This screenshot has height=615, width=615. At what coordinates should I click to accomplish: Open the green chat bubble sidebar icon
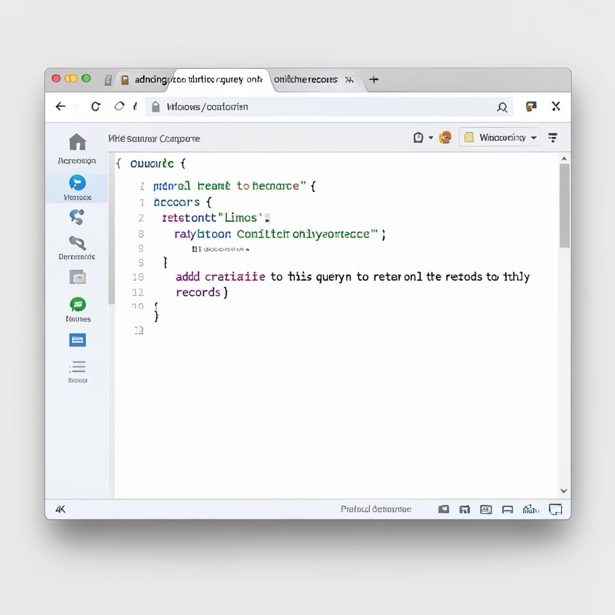[77, 304]
